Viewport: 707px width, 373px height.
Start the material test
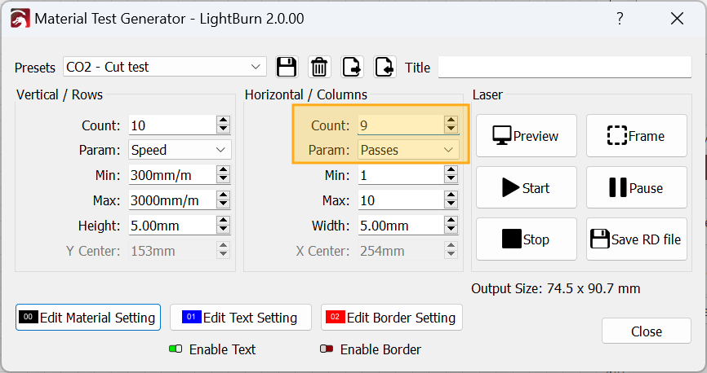click(526, 188)
